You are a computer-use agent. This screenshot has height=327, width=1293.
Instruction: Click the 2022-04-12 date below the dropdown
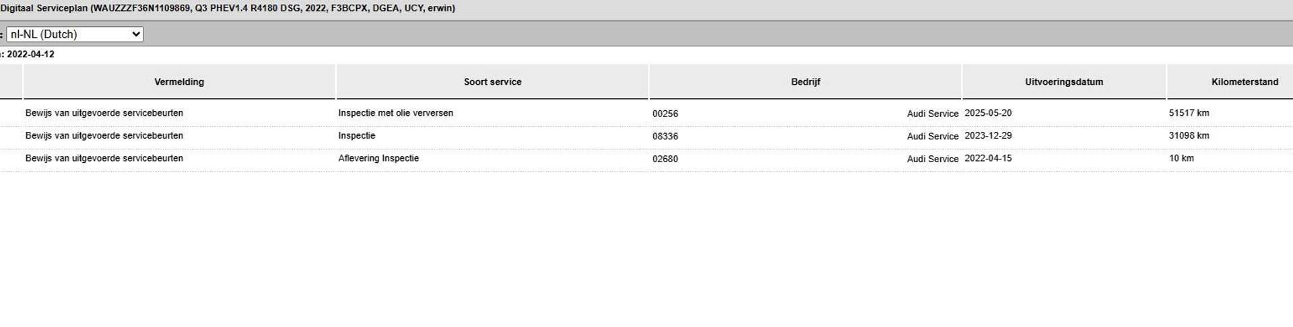(31, 54)
